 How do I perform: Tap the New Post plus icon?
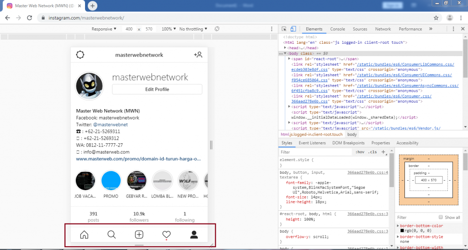[139, 235]
